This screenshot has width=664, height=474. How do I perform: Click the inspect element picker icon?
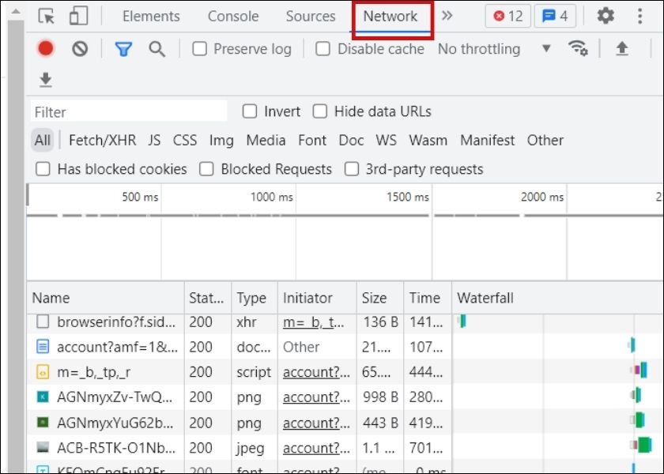47,17
